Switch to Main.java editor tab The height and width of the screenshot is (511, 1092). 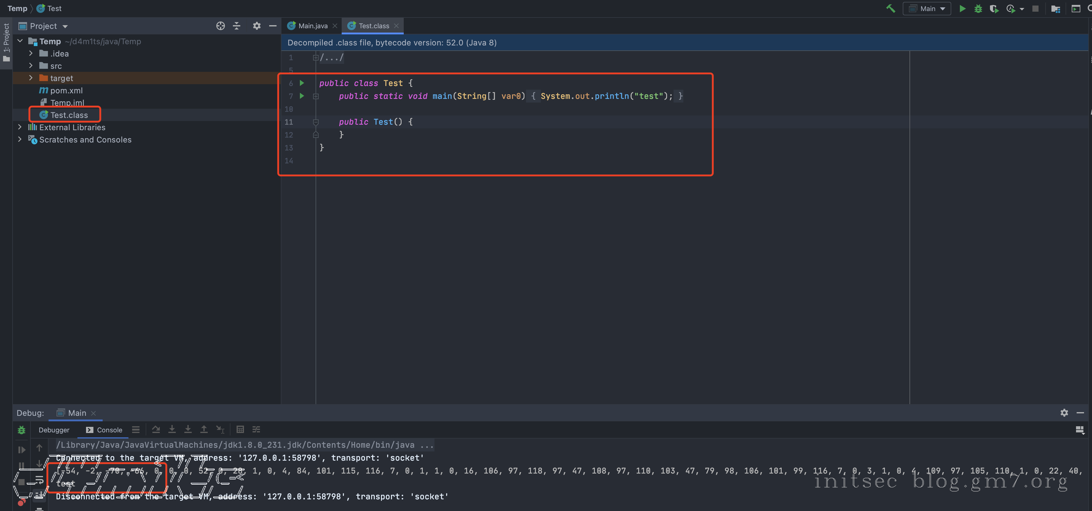point(312,26)
